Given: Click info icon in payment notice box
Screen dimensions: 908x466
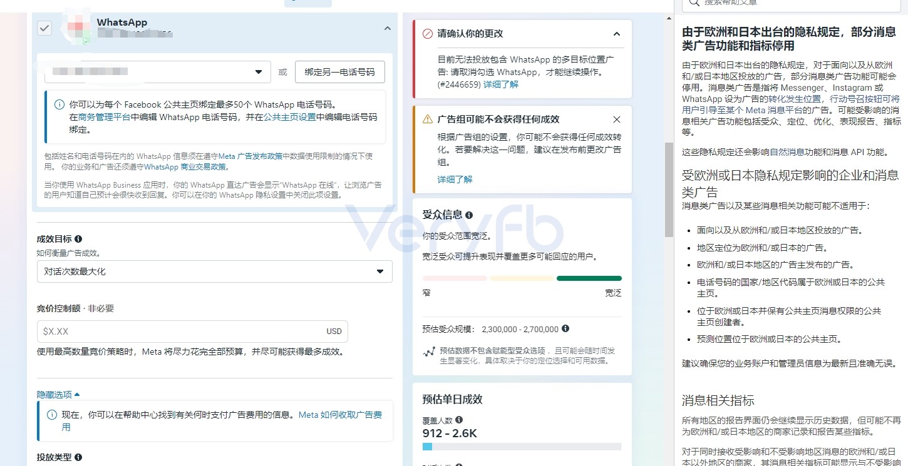Looking at the screenshot, I should point(52,415).
